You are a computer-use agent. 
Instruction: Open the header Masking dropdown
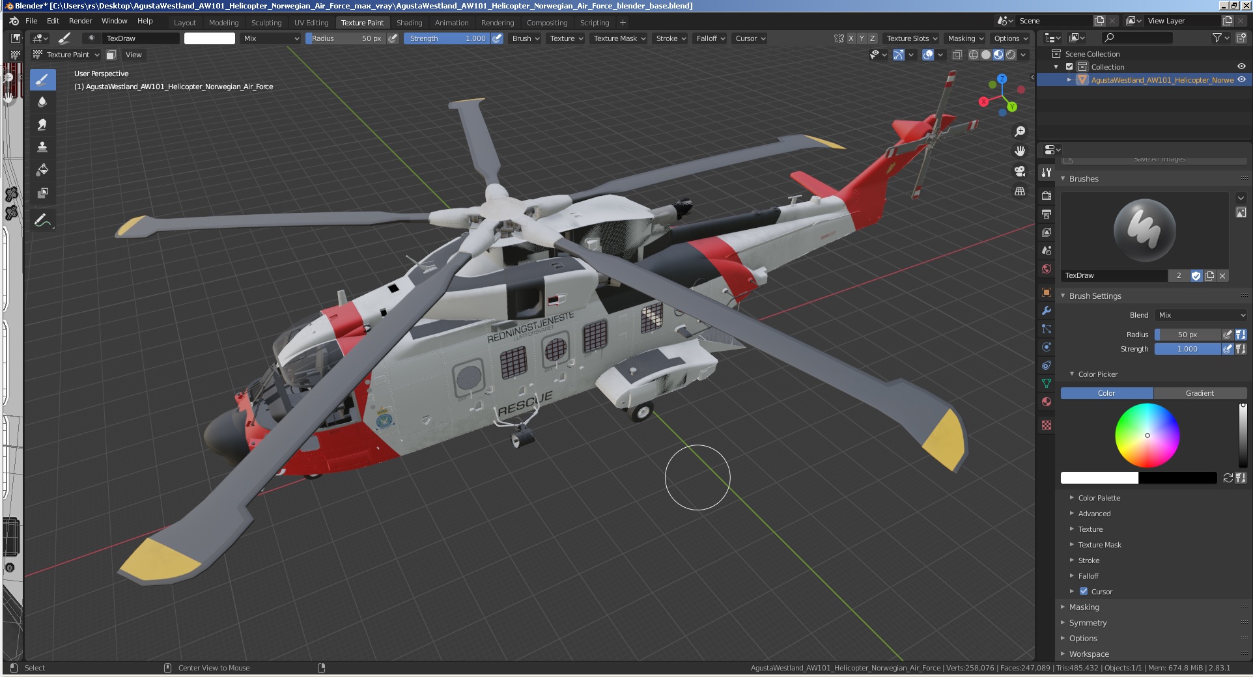click(966, 38)
